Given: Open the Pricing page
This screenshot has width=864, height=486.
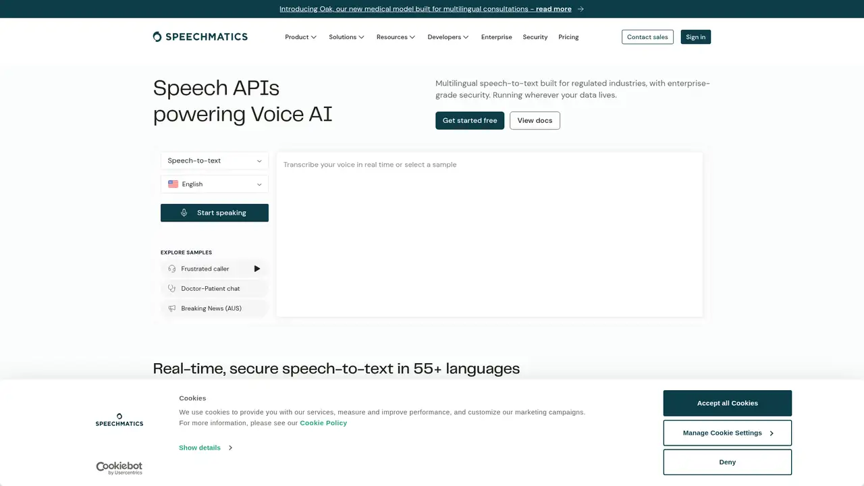Looking at the screenshot, I should point(568,37).
